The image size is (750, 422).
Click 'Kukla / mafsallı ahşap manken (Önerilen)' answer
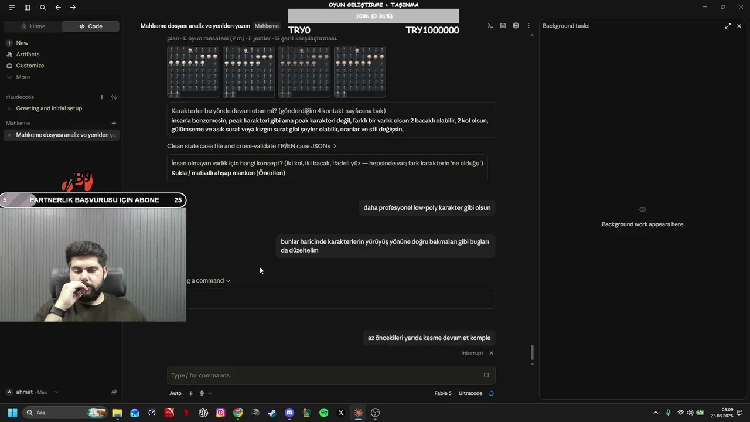pos(229,173)
